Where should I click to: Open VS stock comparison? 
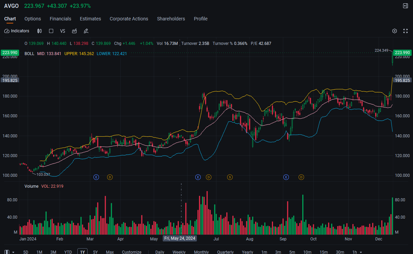[63, 31]
